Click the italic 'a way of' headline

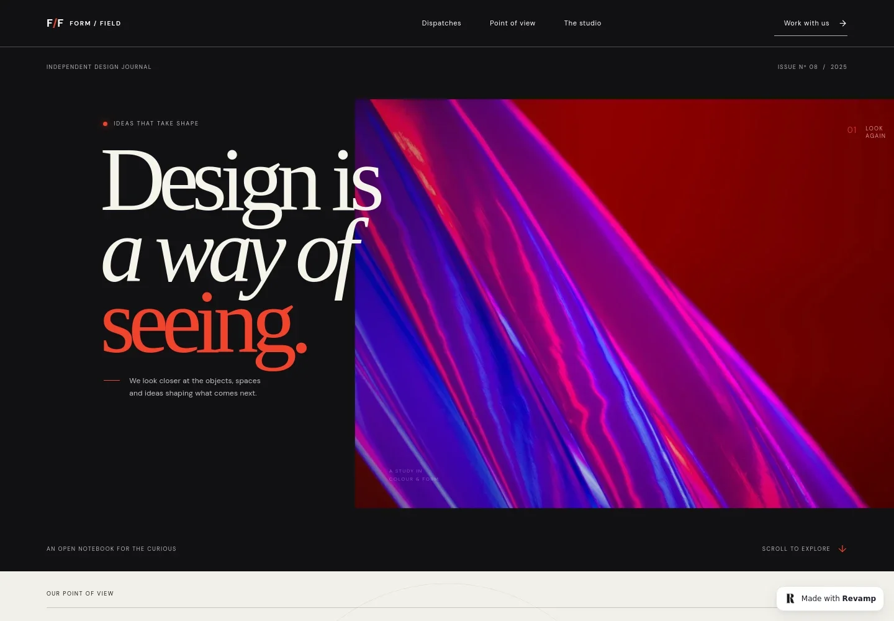click(x=235, y=258)
